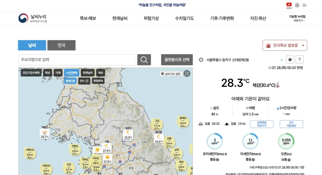Click the thermometer icon by 체감 temperature

click(278, 85)
